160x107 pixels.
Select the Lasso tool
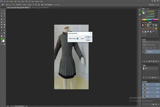[2, 13]
